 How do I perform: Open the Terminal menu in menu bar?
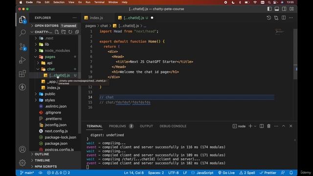click(99, 2)
